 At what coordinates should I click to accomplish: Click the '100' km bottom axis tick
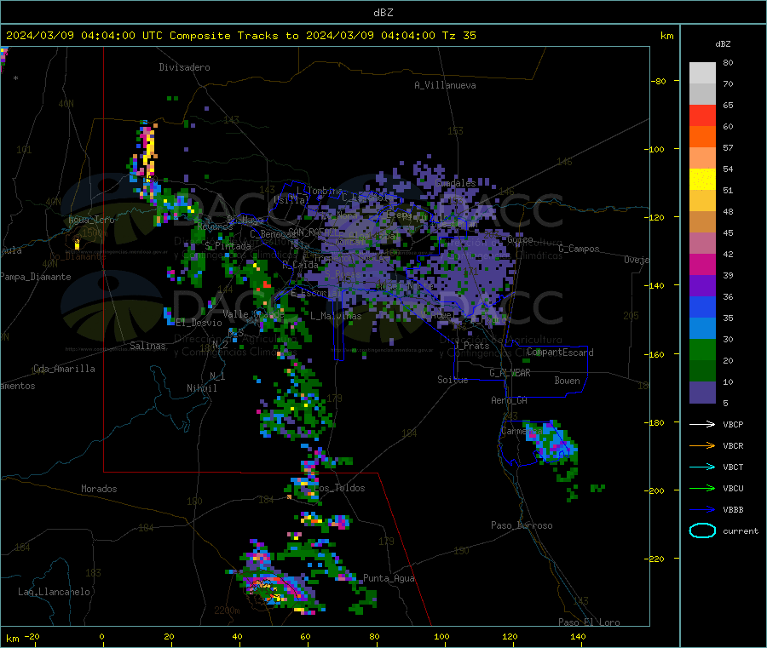(441, 636)
